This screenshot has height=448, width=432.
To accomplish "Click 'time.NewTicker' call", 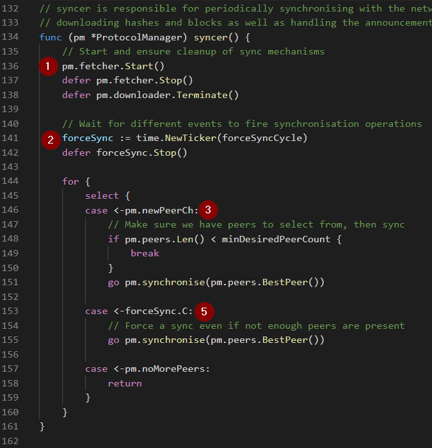I will [x=176, y=138].
